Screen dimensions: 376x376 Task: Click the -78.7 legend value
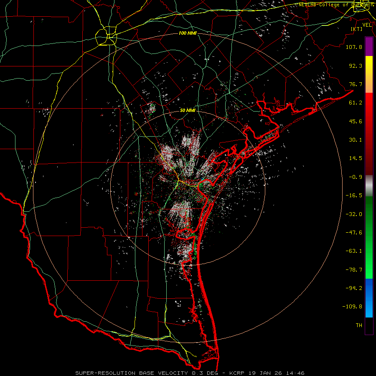click(354, 270)
